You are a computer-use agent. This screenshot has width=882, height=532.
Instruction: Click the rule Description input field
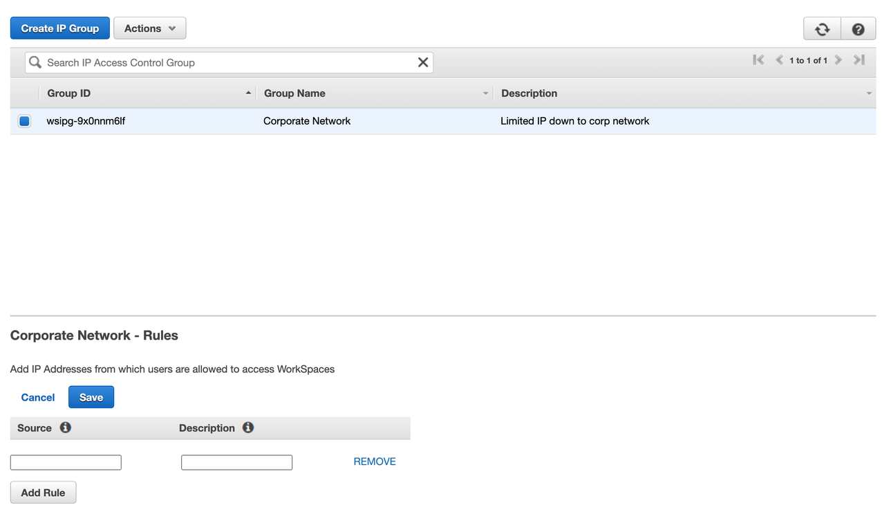(x=236, y=461)
